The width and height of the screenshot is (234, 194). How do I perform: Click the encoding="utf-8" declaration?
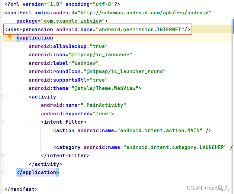pyautogui.click(x=89, y=4)
